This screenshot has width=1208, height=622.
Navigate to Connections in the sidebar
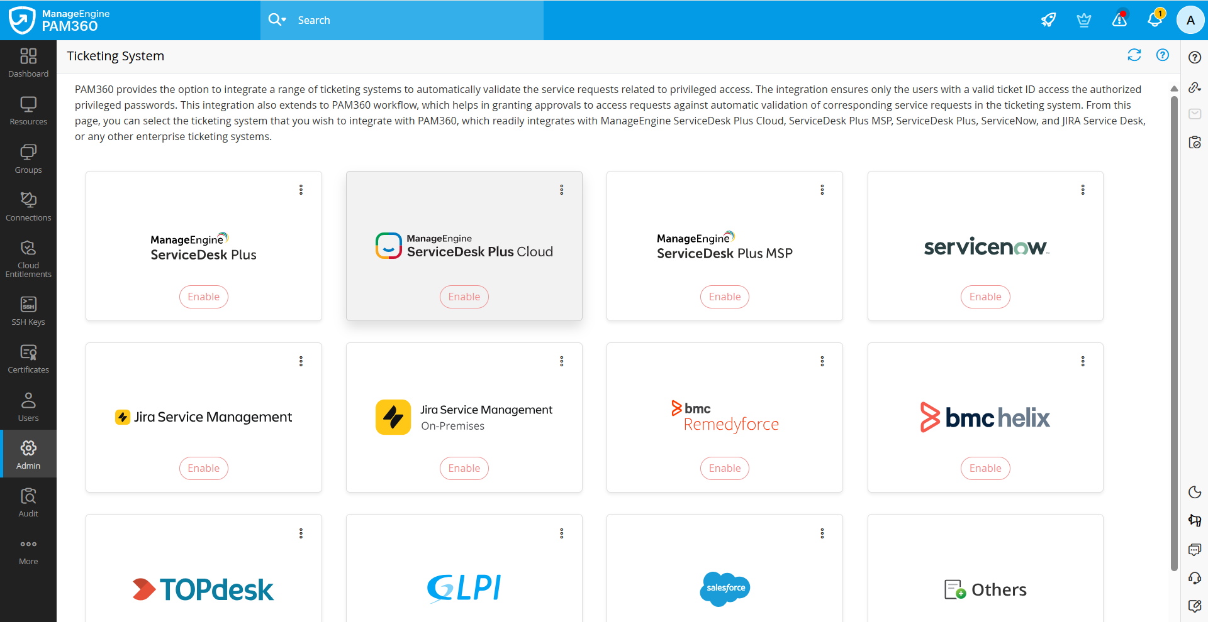coord(28,207)
